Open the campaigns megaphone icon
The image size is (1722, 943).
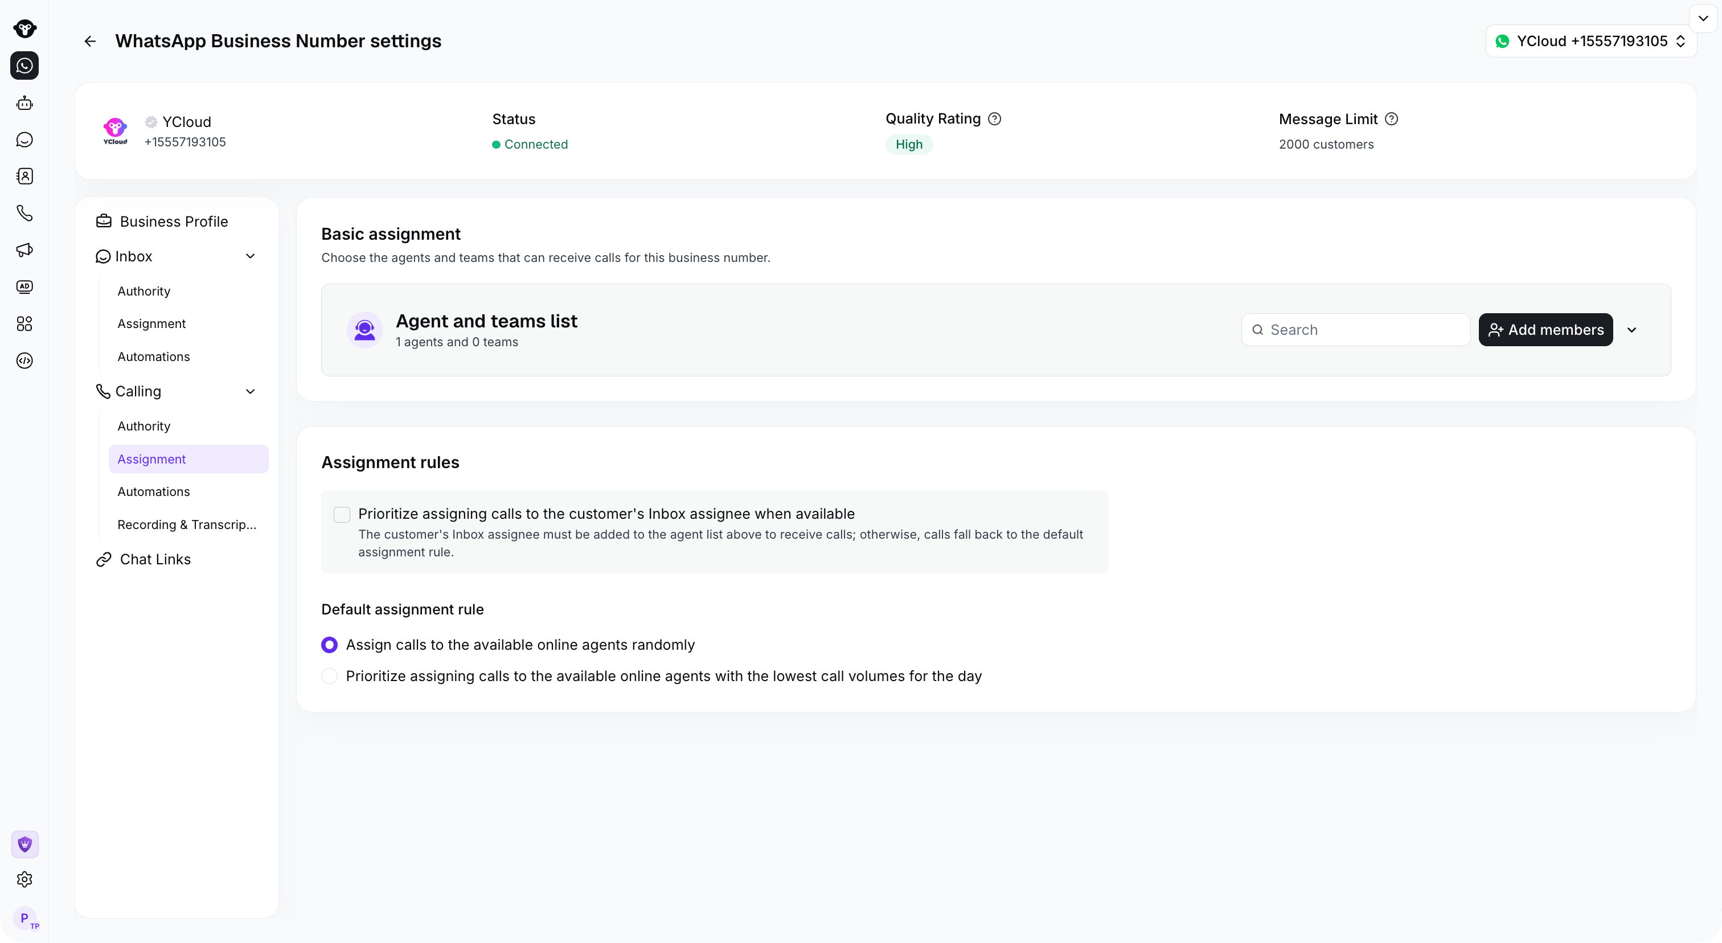24,250
